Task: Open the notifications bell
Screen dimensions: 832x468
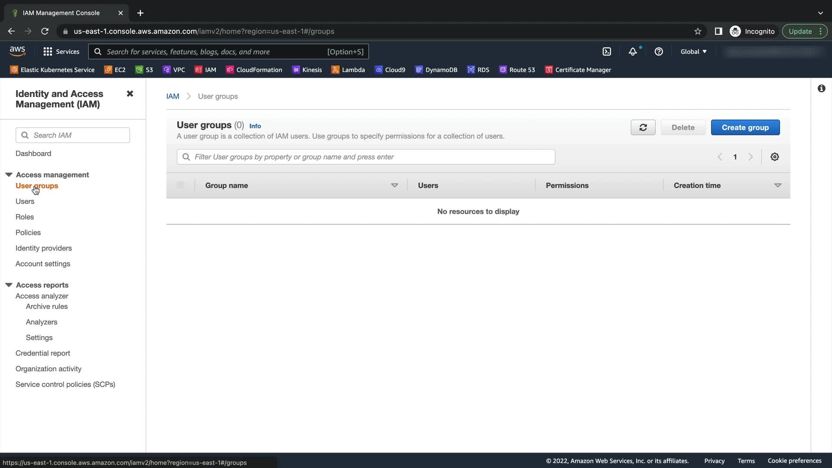Action: point(633,52)
